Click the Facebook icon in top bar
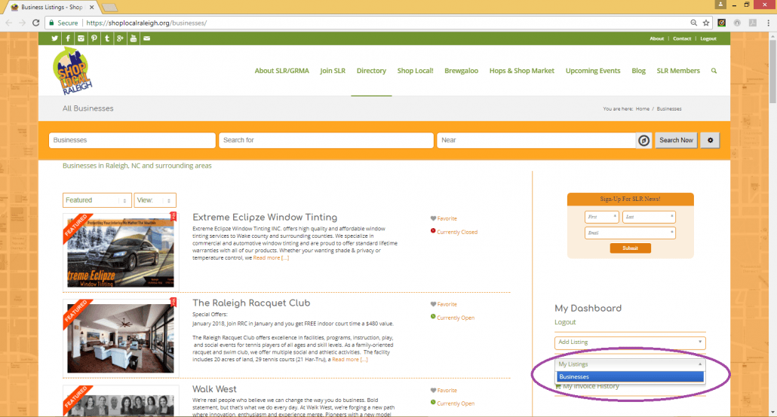 click(x=68, y=38)
